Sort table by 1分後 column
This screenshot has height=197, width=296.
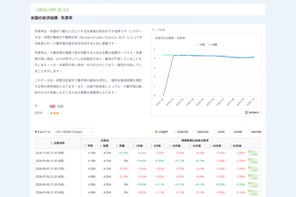click(138, 146)
